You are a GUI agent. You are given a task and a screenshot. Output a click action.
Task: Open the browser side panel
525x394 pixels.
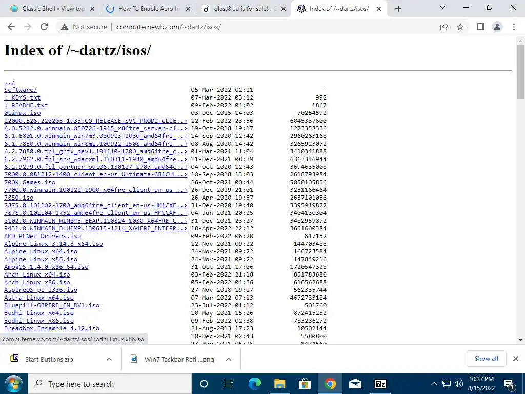pos(481,27)
